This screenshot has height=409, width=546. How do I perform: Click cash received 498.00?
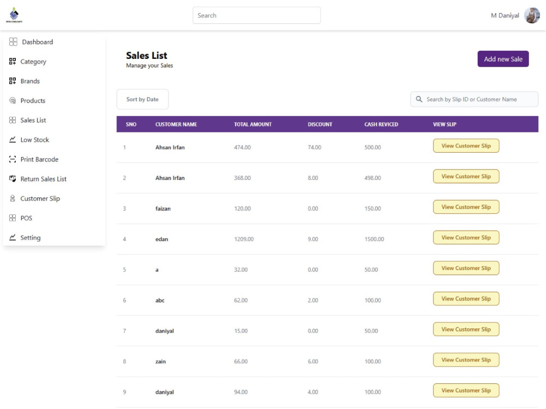[372, 178]
